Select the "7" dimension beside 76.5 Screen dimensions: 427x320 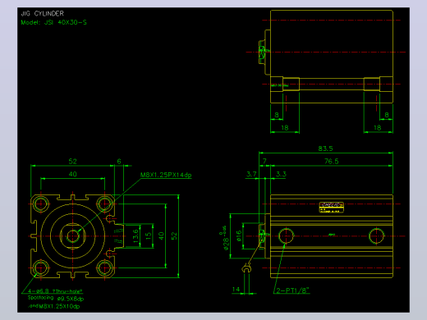point(264,162)
